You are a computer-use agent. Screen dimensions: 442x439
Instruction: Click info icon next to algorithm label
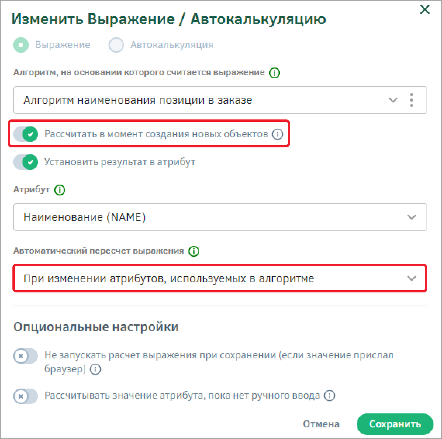coord(274,73)
